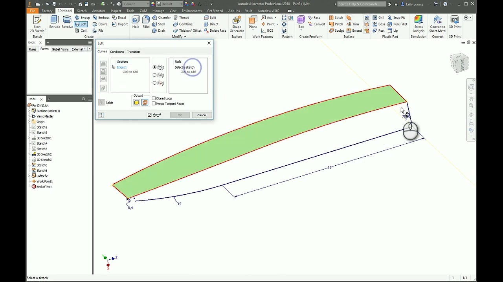The height and width of the screenshot is (282, 503).
Task: Expand the Surface Bodies(1) node
Action: click(x=29, y=111)
